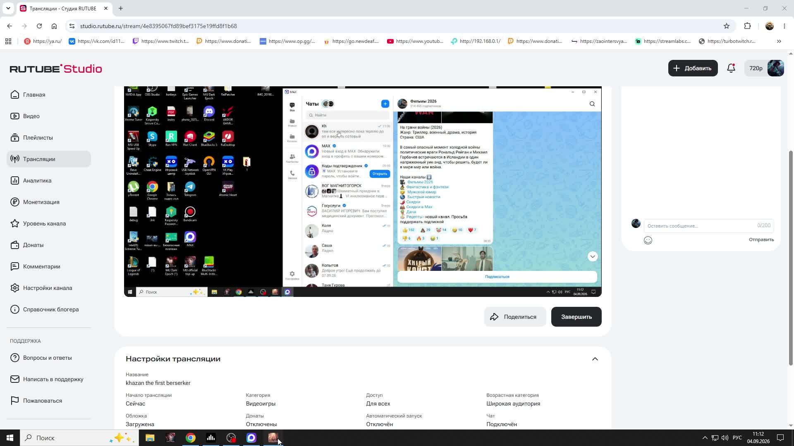Open the taskbar clock and date
Screen dimensions: 794x446
[x=758, y=438]
